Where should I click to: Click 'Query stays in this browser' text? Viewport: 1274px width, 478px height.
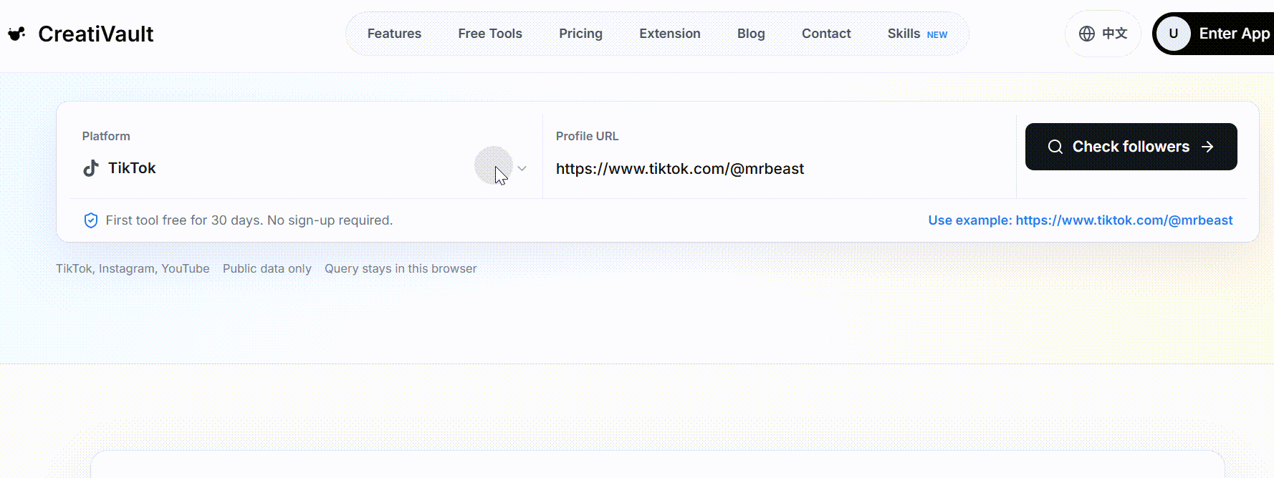401,268
